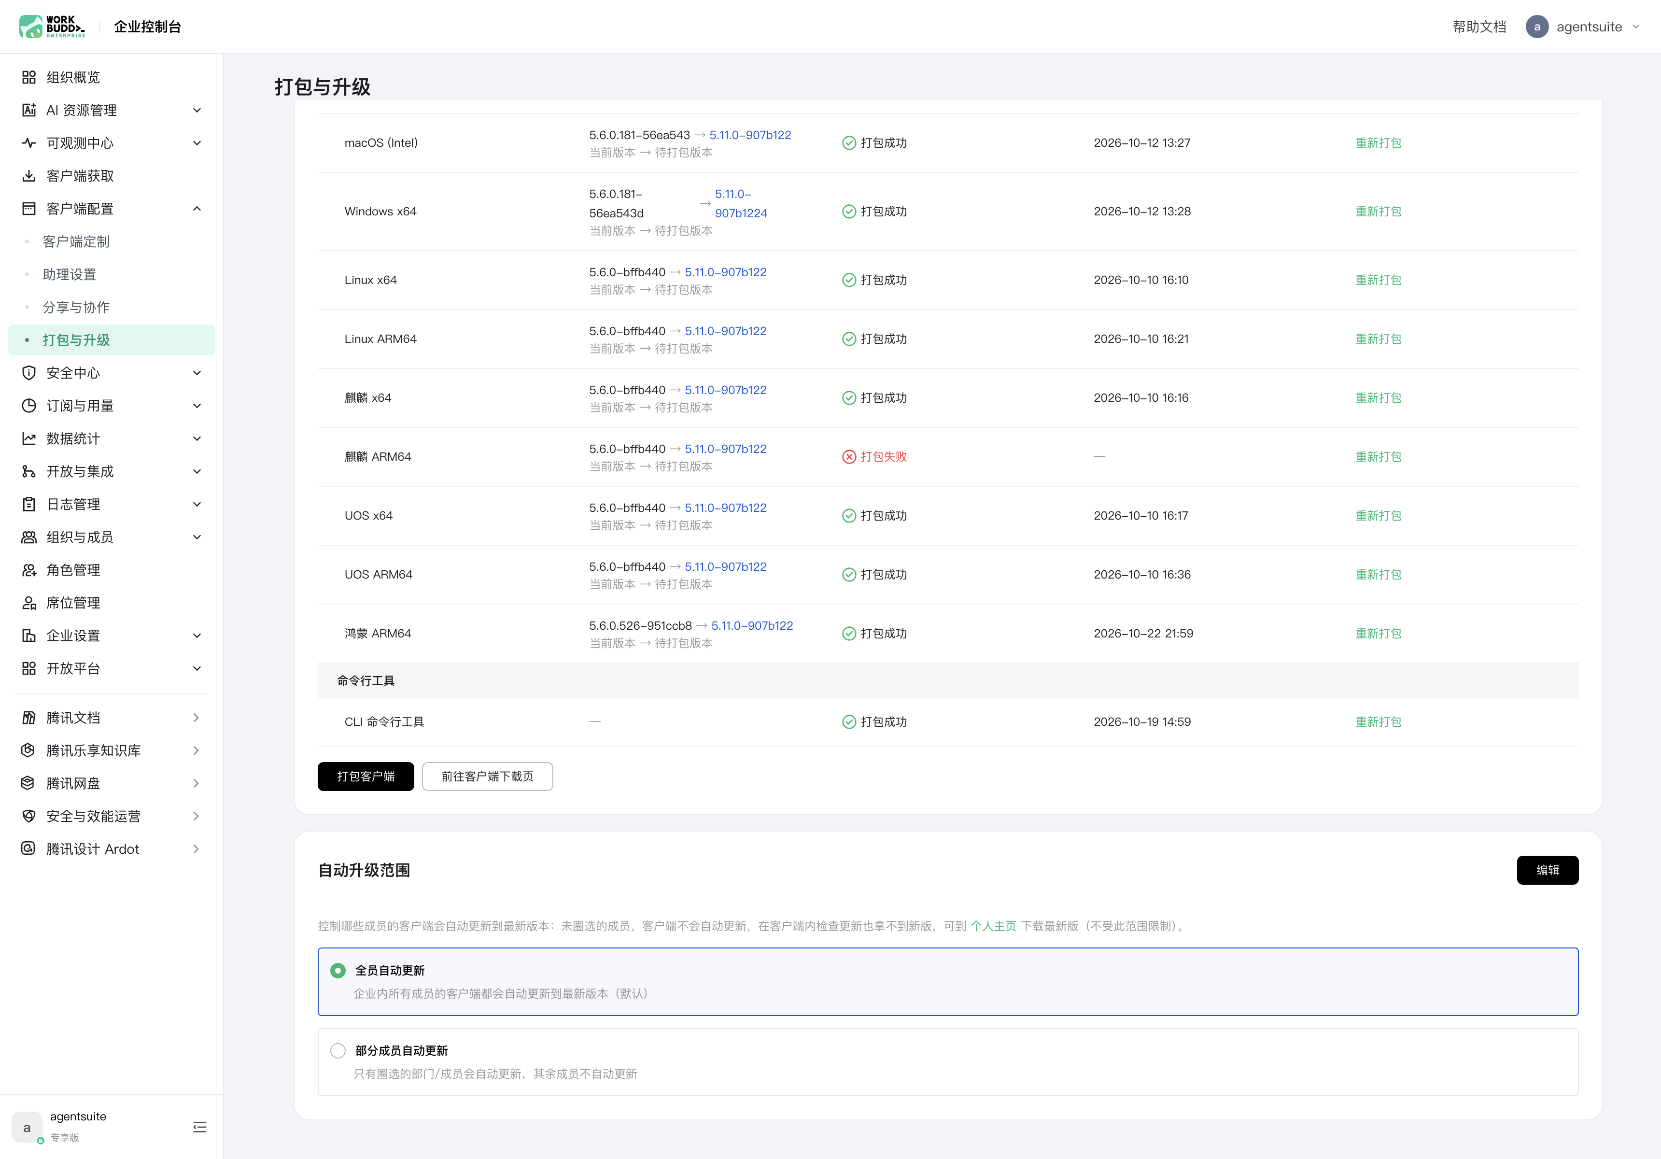
Task: Collapse the 客户端配置 section chevron
Action: click(x=197, y=208)
